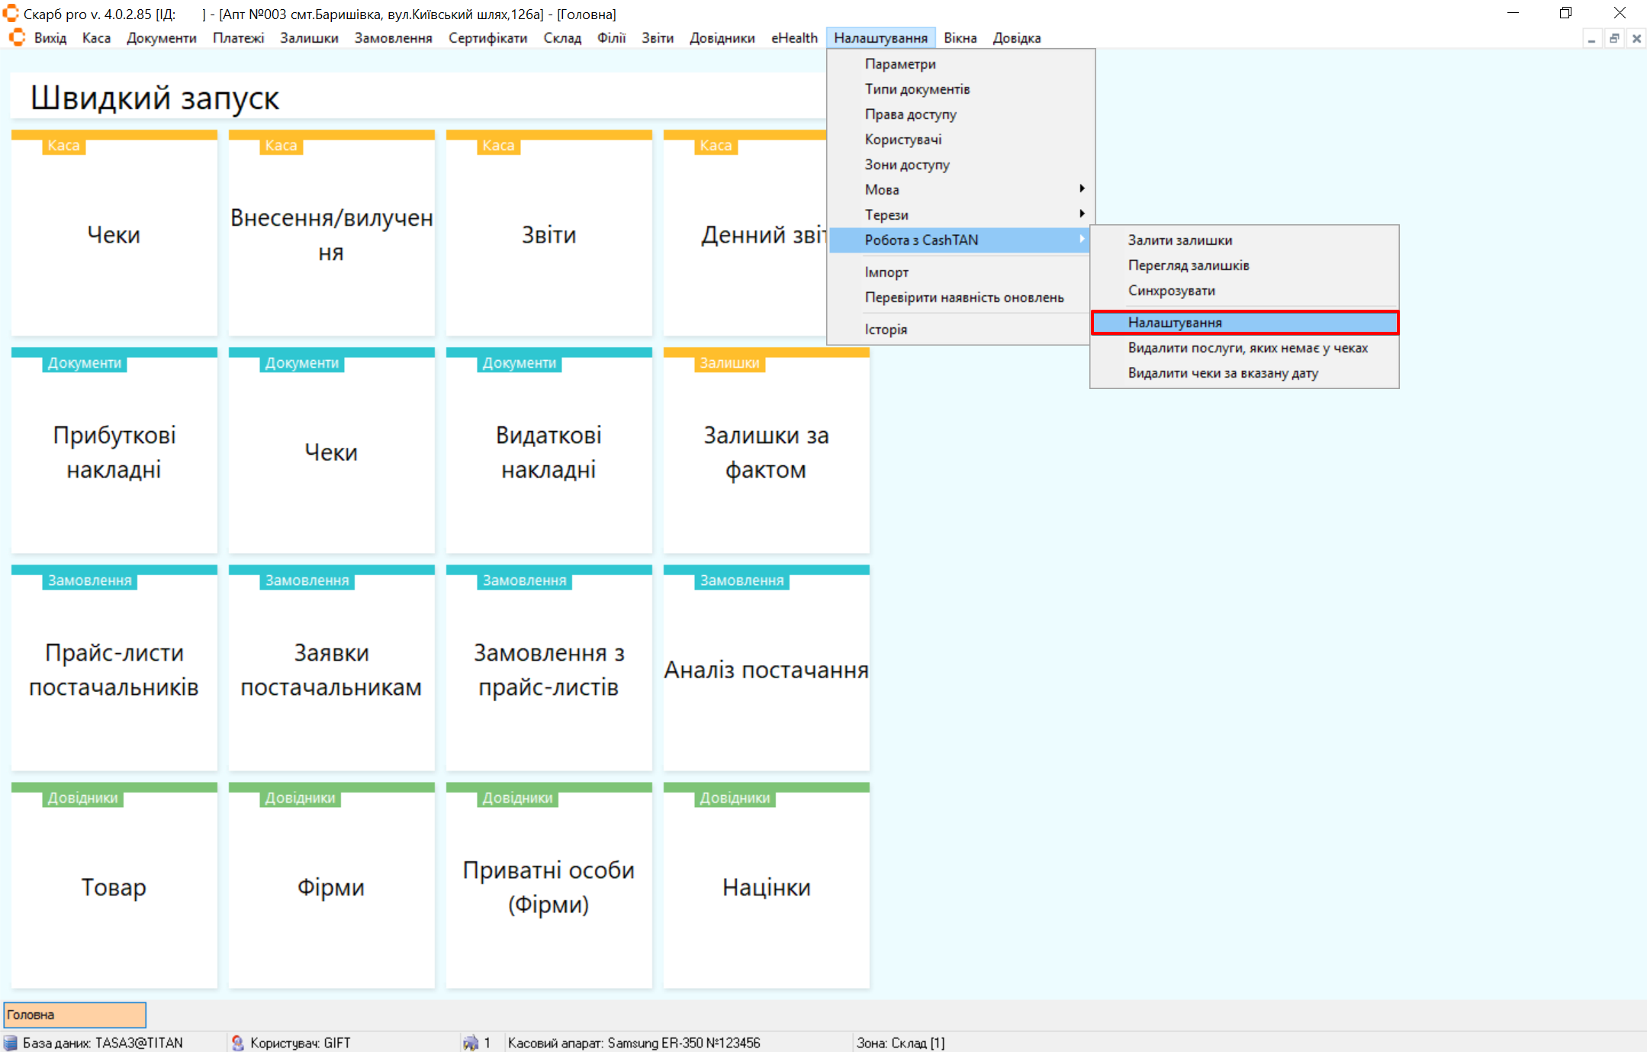Open the Прибуткові накладні tile

[x=114, y=452]
